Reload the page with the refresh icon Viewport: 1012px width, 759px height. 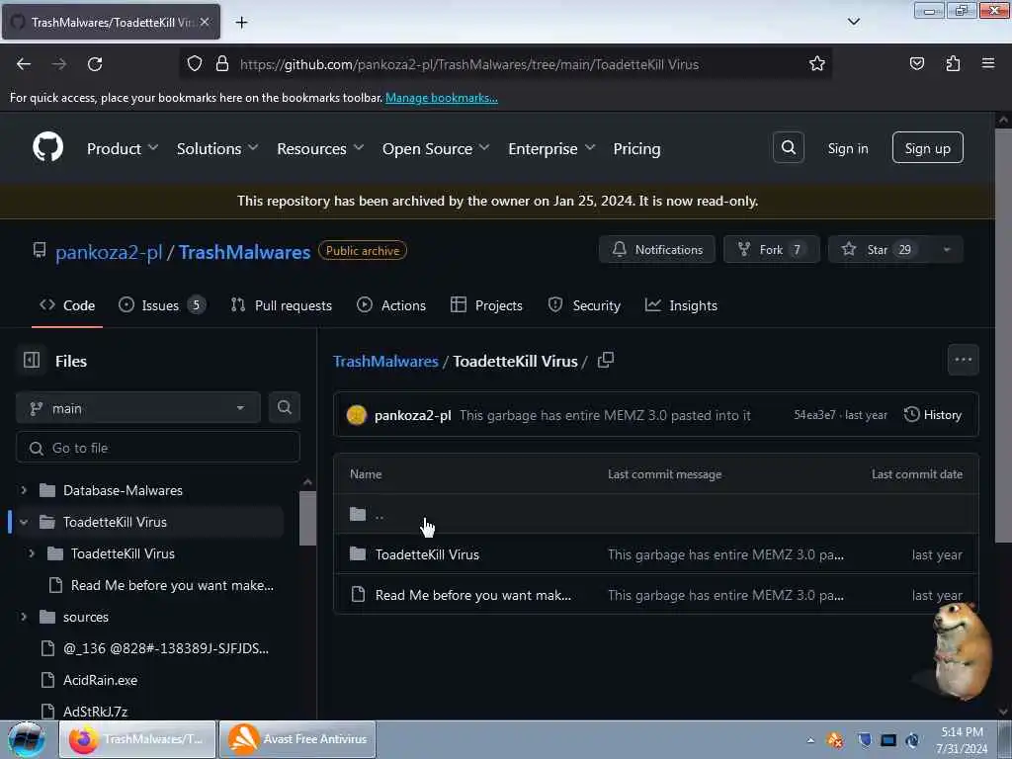coord(95,64)
